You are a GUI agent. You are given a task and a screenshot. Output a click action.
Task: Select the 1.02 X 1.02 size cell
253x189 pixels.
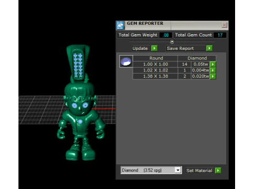pyautogui.click(x=155, y=70)
